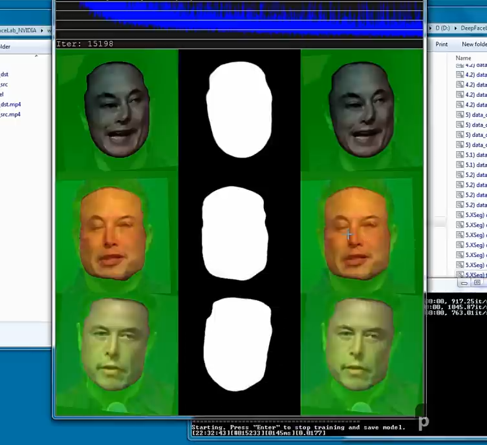Click the first 5) data_ batch file icon
The width and height of the screenshot is (487, 445).
click(460, 115)
